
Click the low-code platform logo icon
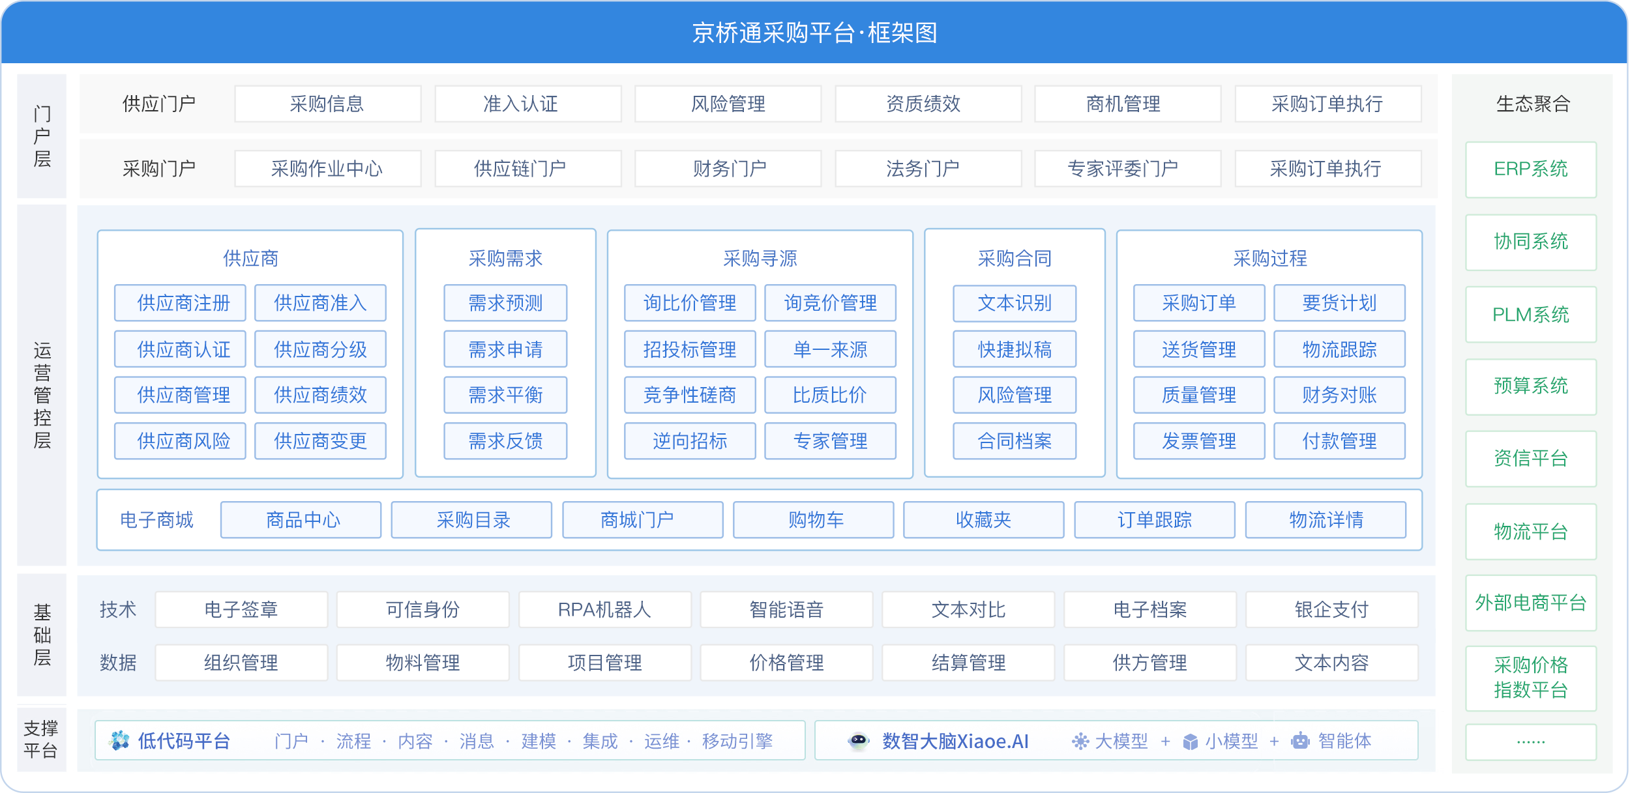coord(119,741)
